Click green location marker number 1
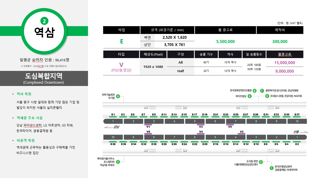 point(272,168)
